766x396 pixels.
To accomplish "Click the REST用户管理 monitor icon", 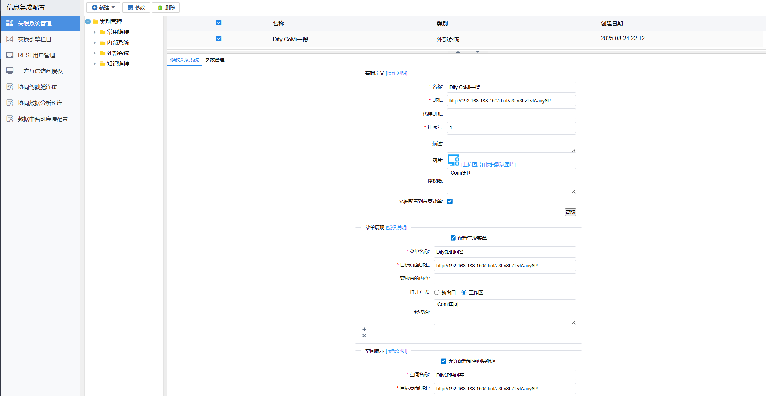I will (x=10, y=55).
